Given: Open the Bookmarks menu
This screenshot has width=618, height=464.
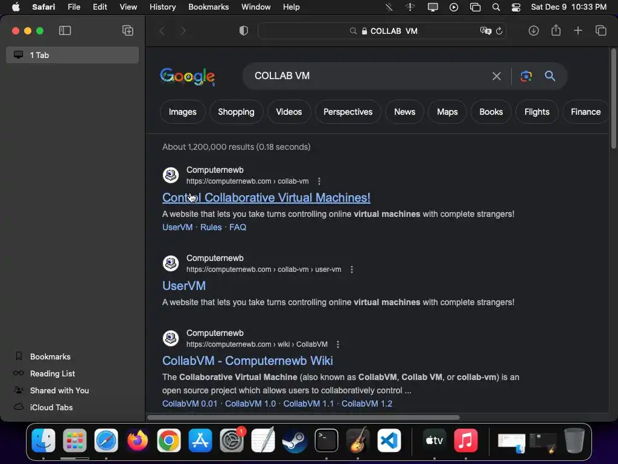Looking at the screenshot, I should pyautogui.click(x=208, y=7).
